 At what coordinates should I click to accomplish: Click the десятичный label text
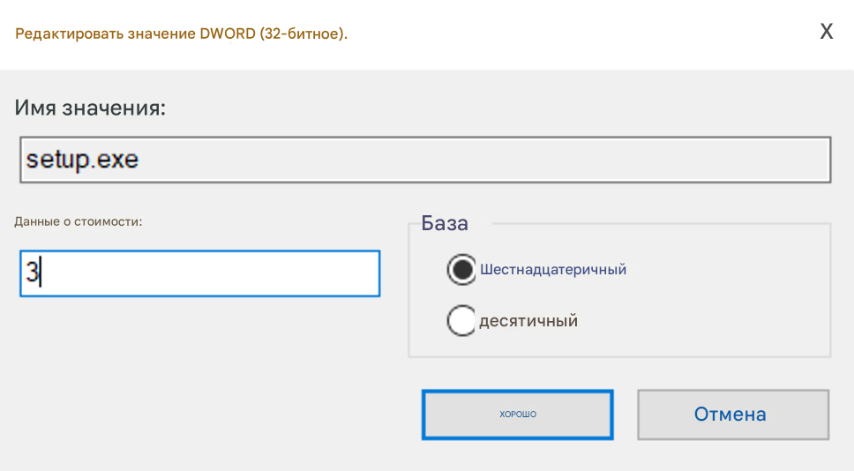coord(528,321)
